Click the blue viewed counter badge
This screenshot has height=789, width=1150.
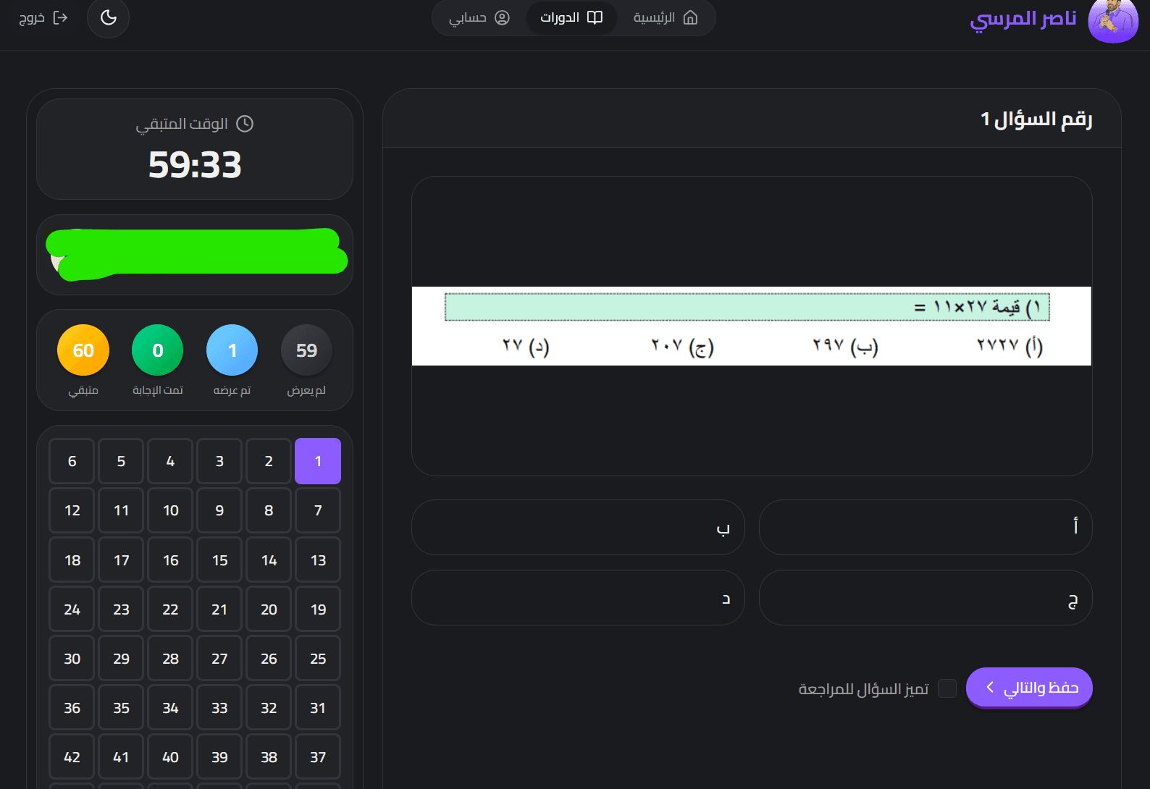coord(232,350)
